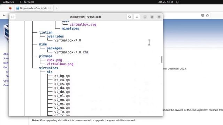
Task: Click virtualbox.png in the listing
Action: (60, 64)
